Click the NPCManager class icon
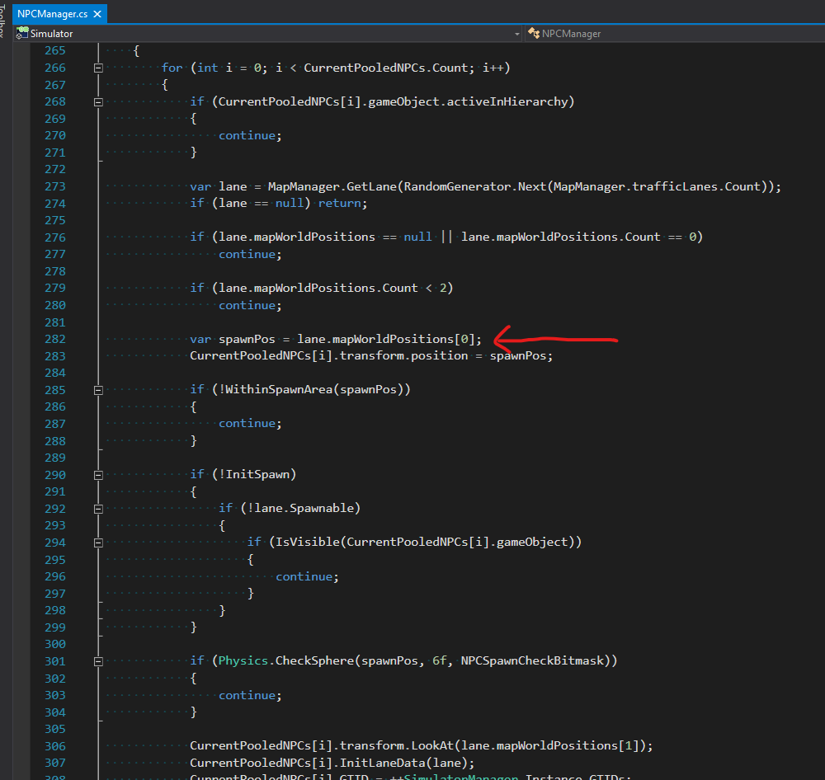Image resolution: width=825 pixels, height=780 pixels. (534, 33)
